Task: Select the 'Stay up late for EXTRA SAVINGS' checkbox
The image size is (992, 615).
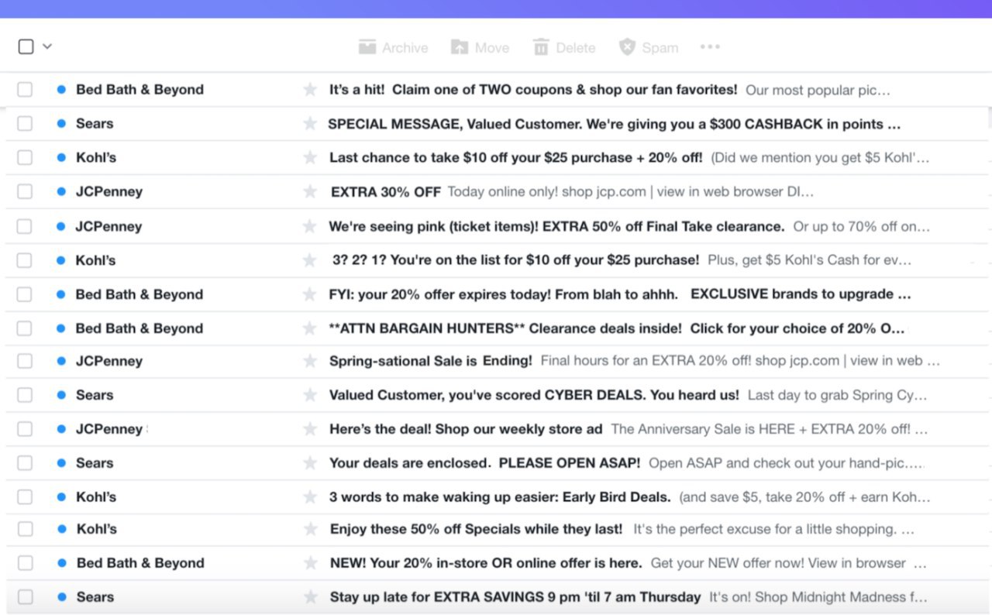Action: (x=26, y=597)
